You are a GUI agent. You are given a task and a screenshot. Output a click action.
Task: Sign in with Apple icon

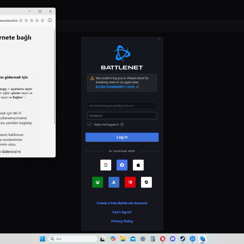138,165
